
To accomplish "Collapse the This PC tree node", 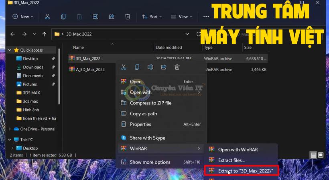I will [x=10, y=139].
